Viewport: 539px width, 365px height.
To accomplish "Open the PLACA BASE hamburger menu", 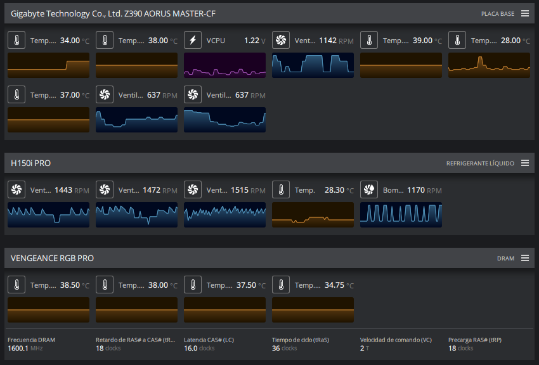I will click(x=525, y=13).
